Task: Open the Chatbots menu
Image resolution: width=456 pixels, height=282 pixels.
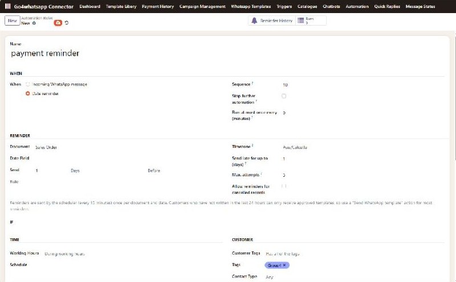Action: [331, 6]
